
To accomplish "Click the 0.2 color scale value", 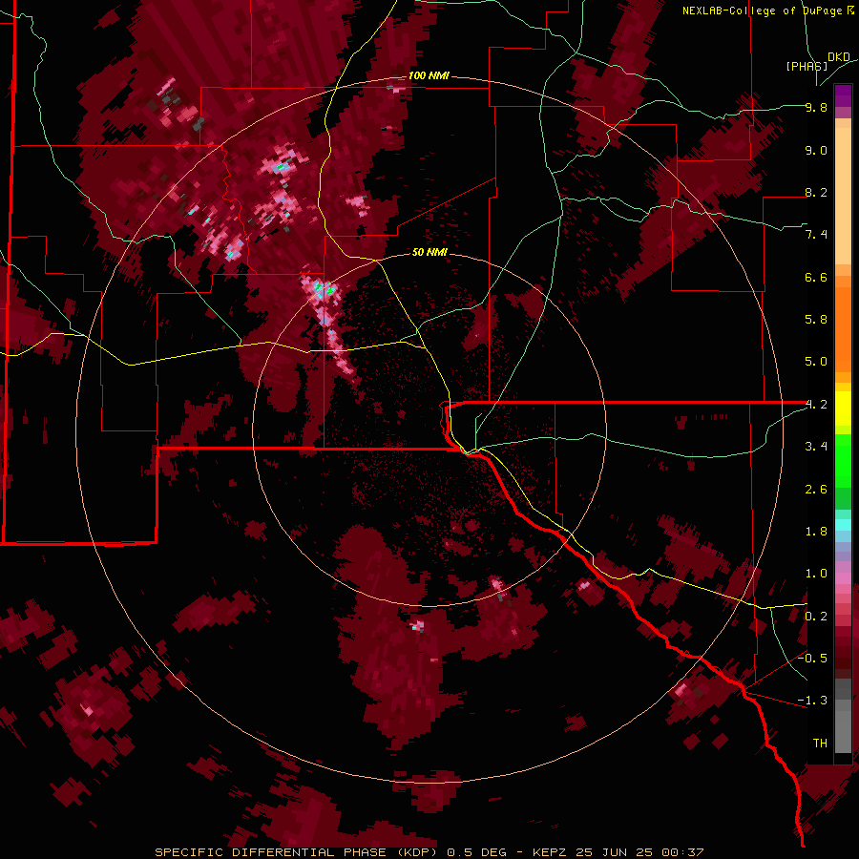I will 816,617.
